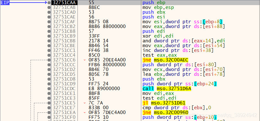Select address 32751CBE
Screen dimensions: 260x121
[64, 46]
